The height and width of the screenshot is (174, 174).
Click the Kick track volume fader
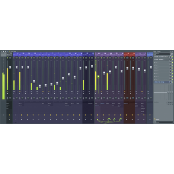coord(22,68)
